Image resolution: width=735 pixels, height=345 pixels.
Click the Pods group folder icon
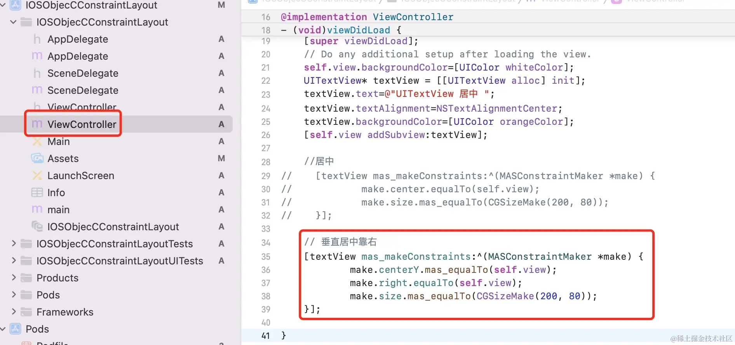(x=26, y=295)
